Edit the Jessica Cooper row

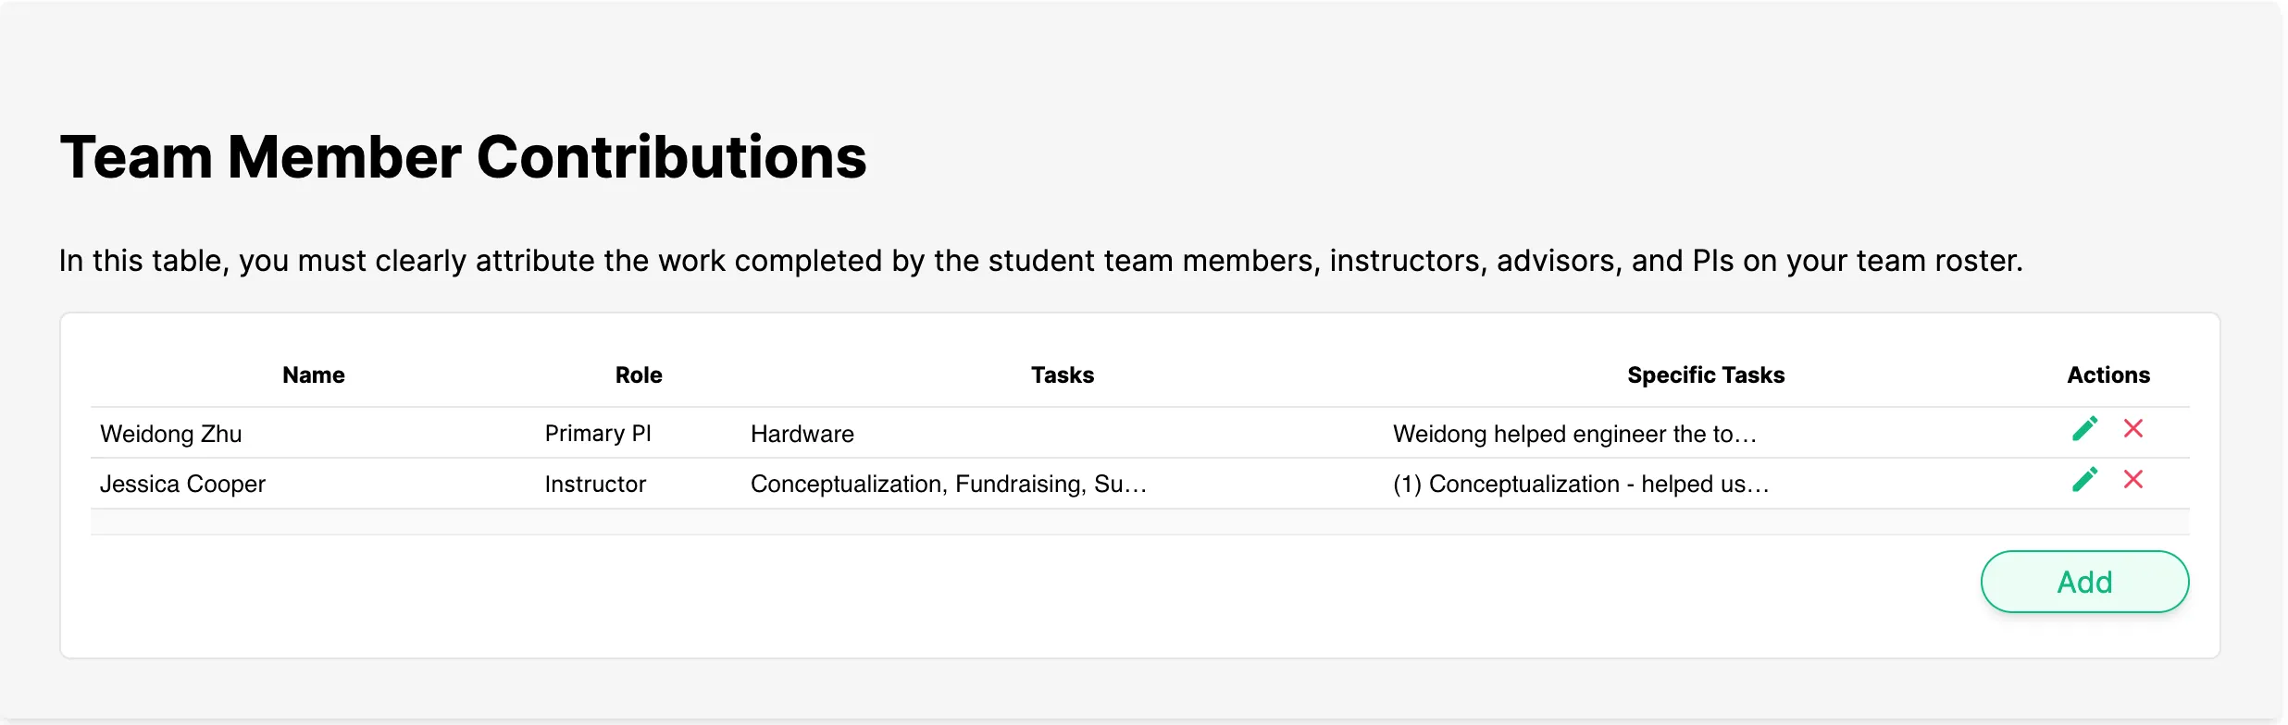click(2084, 480)
